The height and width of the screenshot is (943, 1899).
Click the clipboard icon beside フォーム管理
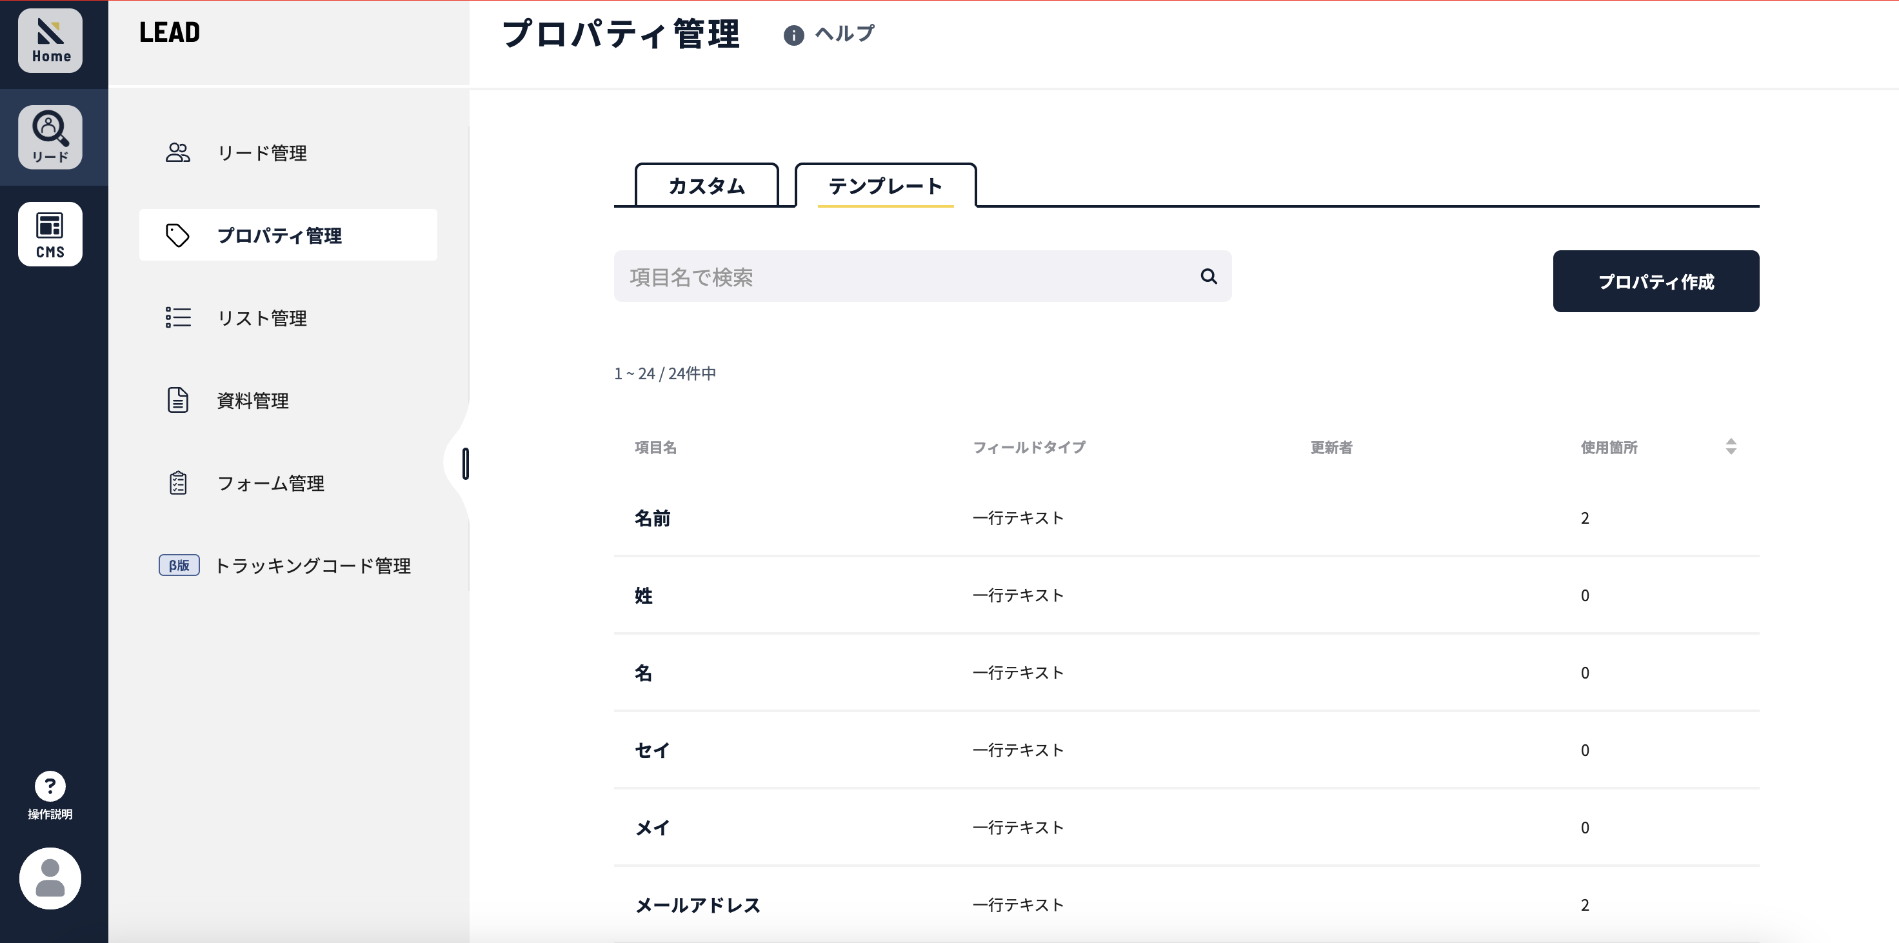tap(177, 483)
